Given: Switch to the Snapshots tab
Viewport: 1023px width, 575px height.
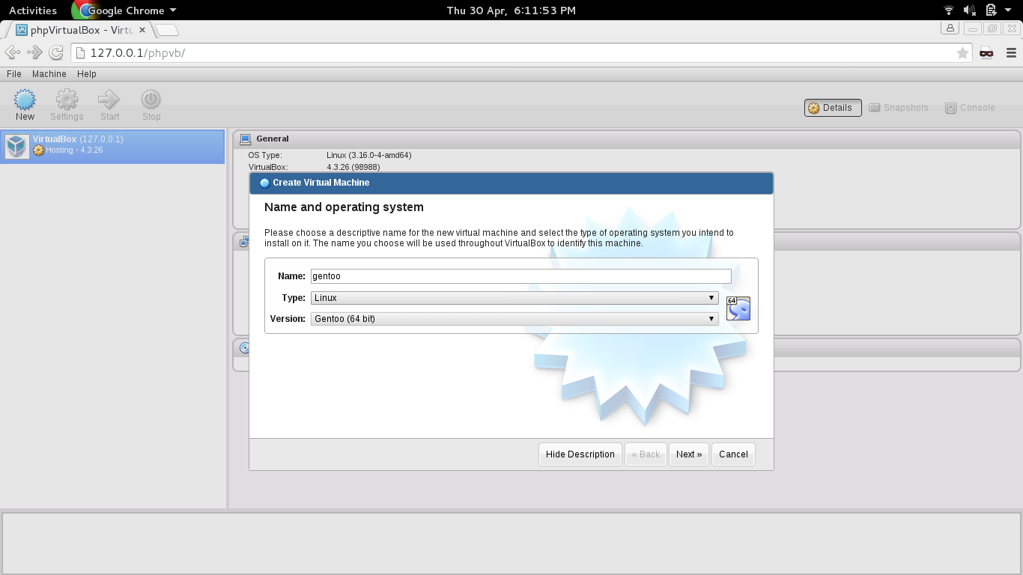Looking at the screenshot, I should pos(899,108).
